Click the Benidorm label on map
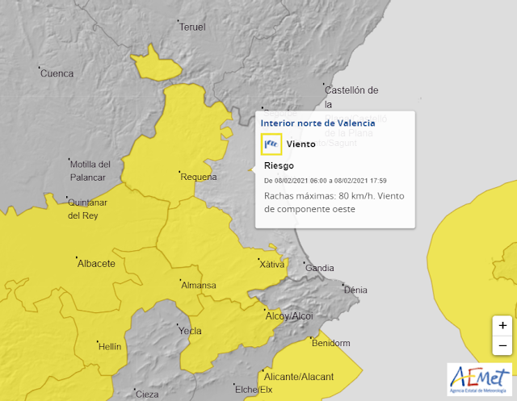The width and height of the screenshot is (517, 401). pyautogui.click(x=330, y=343)
